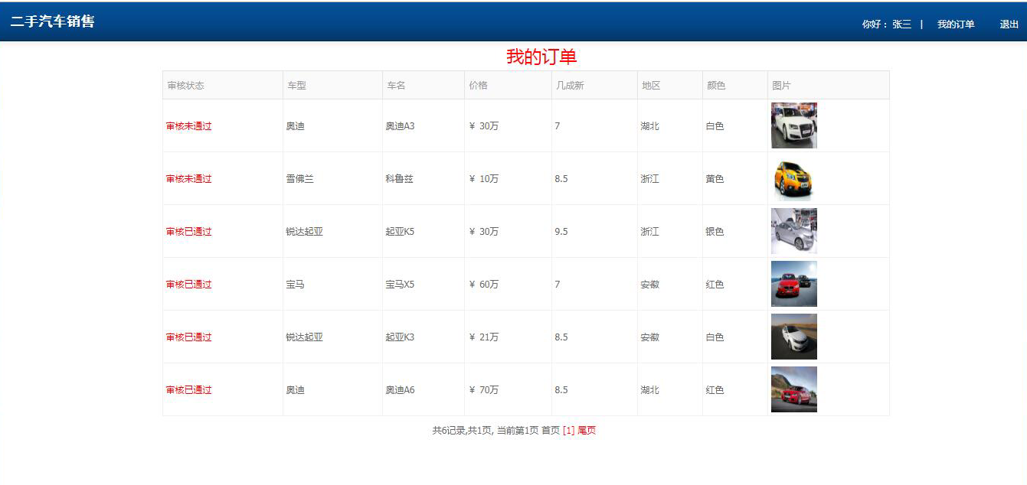Click the car name 科鲁兹

point(400,179)
